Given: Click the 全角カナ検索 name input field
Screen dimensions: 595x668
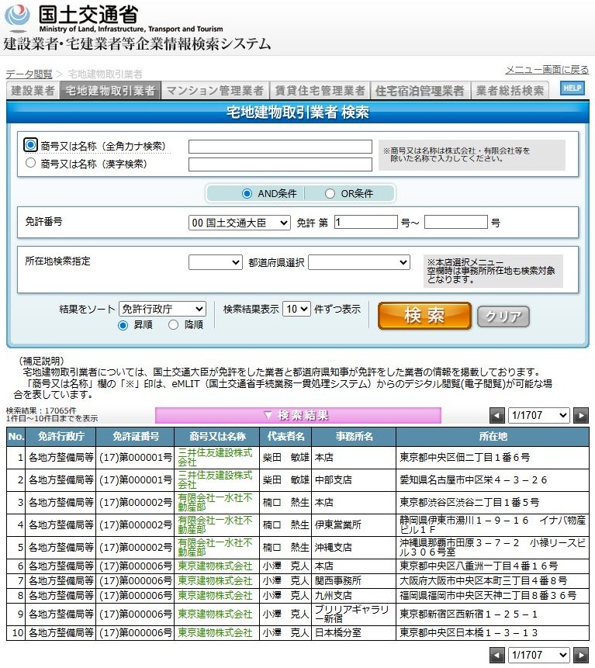Looking at the screenshot, I should 280,147.
